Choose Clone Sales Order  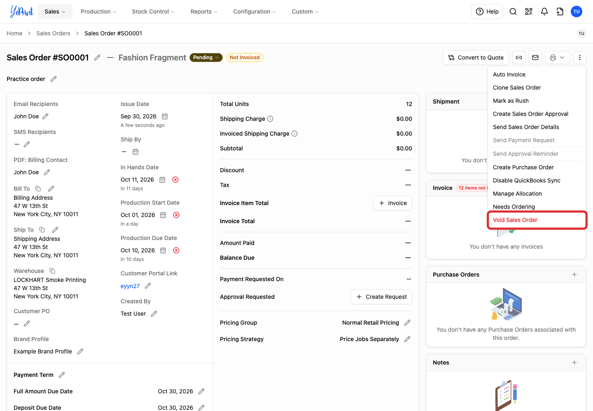point(537,88)
